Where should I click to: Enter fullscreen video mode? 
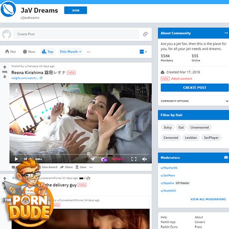pos(134,159)
